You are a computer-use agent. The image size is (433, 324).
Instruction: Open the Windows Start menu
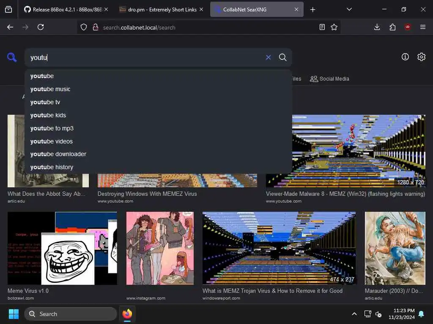pos(14,314)
